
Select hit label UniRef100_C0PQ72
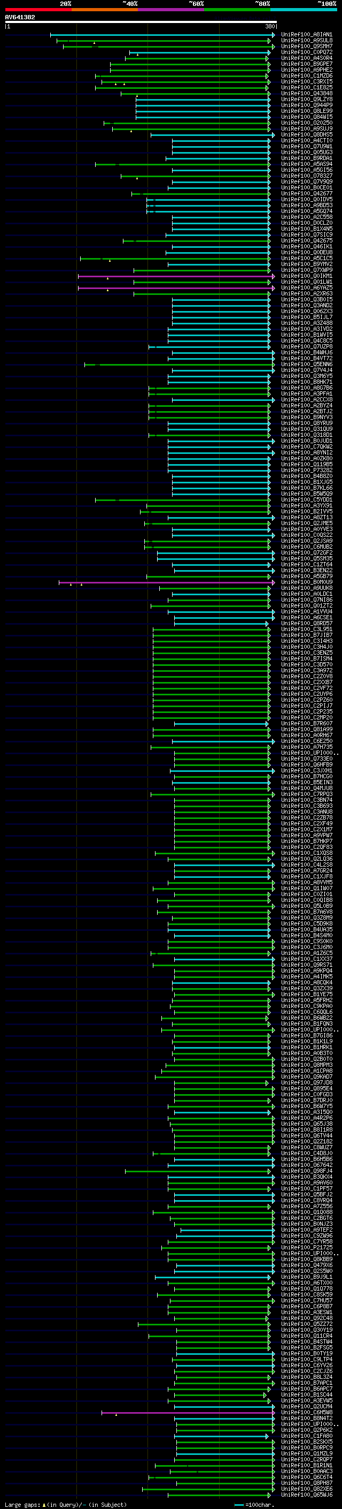click(x=307, y=52)
